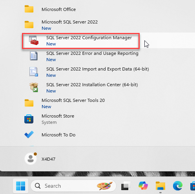The height and width of the screenshot is (194, 195).
Task: Launch SQL Server 2022 Error and Usage Reporting
Action: point(84,56)
